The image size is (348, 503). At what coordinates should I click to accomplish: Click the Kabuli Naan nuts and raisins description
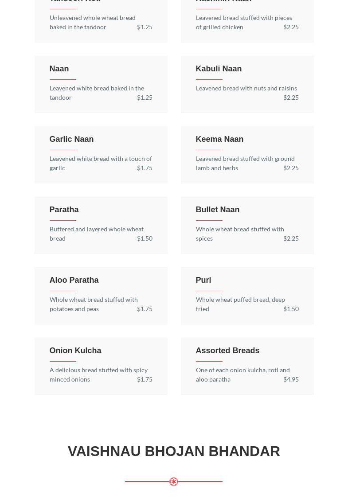point(246,88)
